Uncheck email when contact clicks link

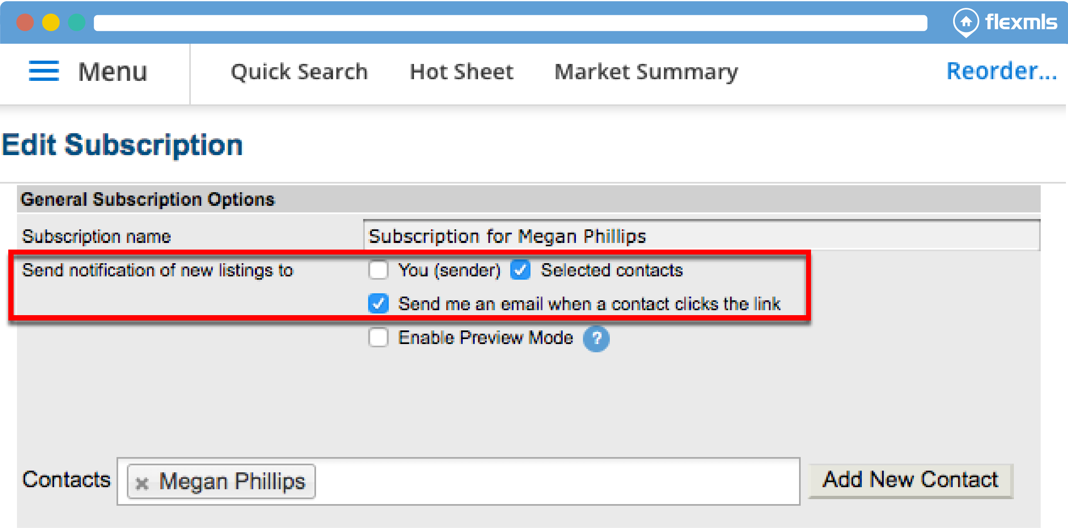(x=378, y=304)
